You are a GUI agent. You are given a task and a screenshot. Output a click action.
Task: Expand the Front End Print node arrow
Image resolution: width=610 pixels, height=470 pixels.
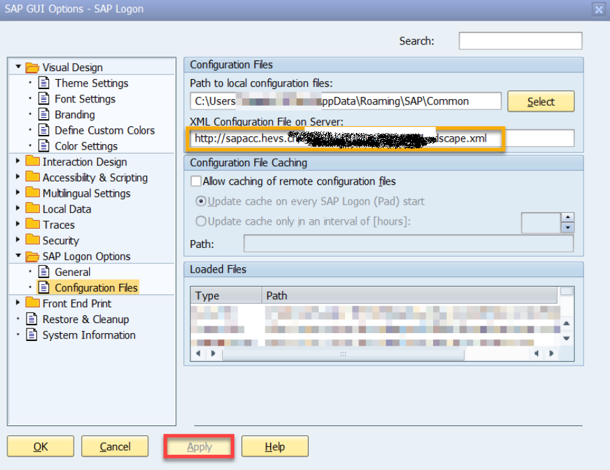click(18, 302)
